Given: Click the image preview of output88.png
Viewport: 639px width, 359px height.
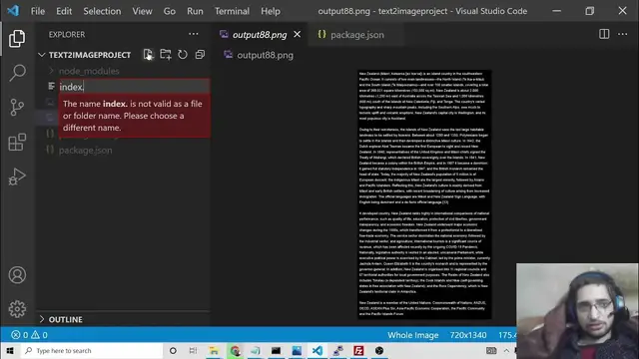Looking at the screenshot, I should click(424, 194).
